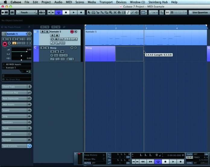This screenshot has height=167, width=210.
Task: Mute the Kontakt 5 track
Action: pos(43,31)
